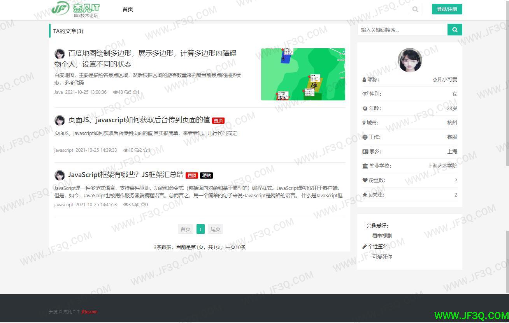Click the bank icon next to 毕业学校
This screenshot has width=509, height=323.
[x=365, y=166]
